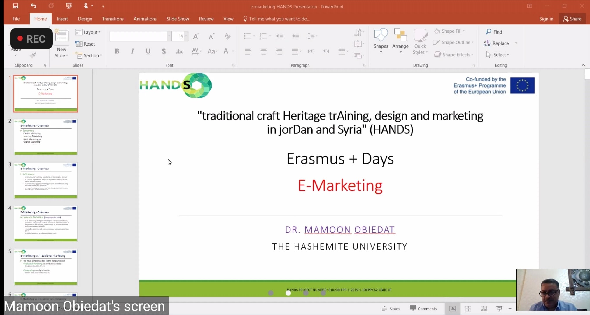Image resolution: width=590 pixels, height=315 pixels.
Task: Open the Shapes gallery
Action: [381, 41]
